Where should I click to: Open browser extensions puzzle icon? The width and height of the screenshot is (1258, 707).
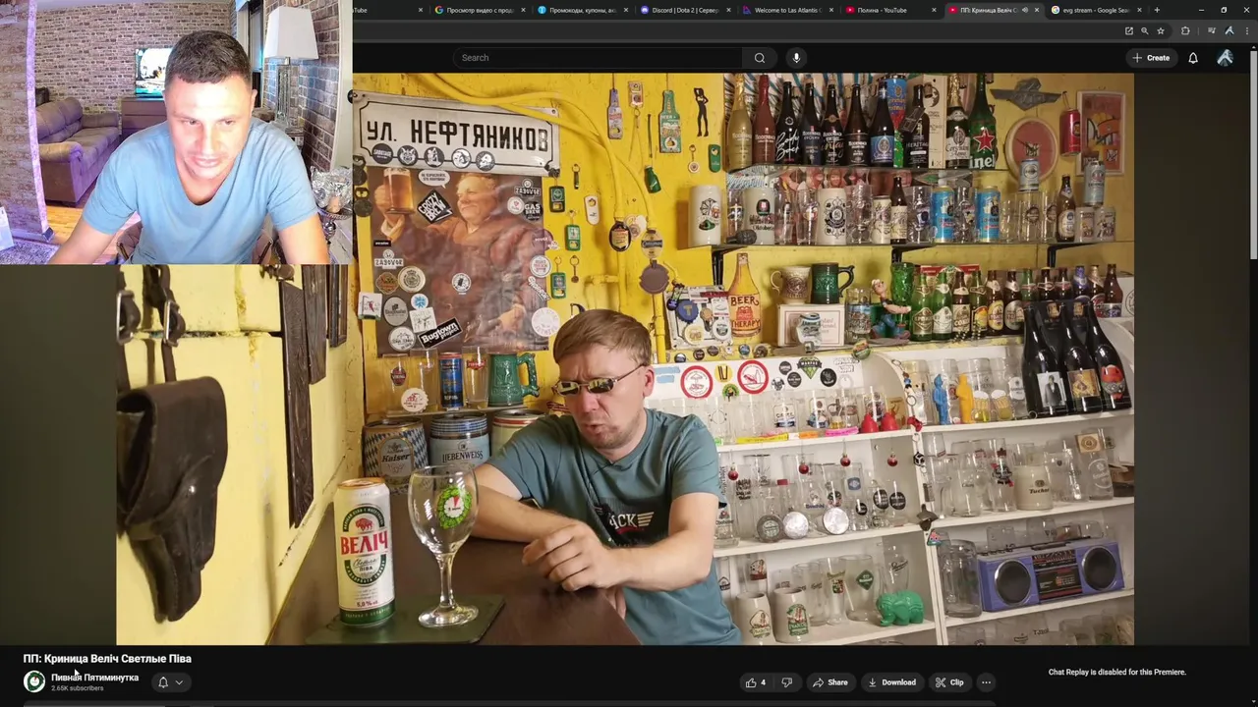point(1185,30)
